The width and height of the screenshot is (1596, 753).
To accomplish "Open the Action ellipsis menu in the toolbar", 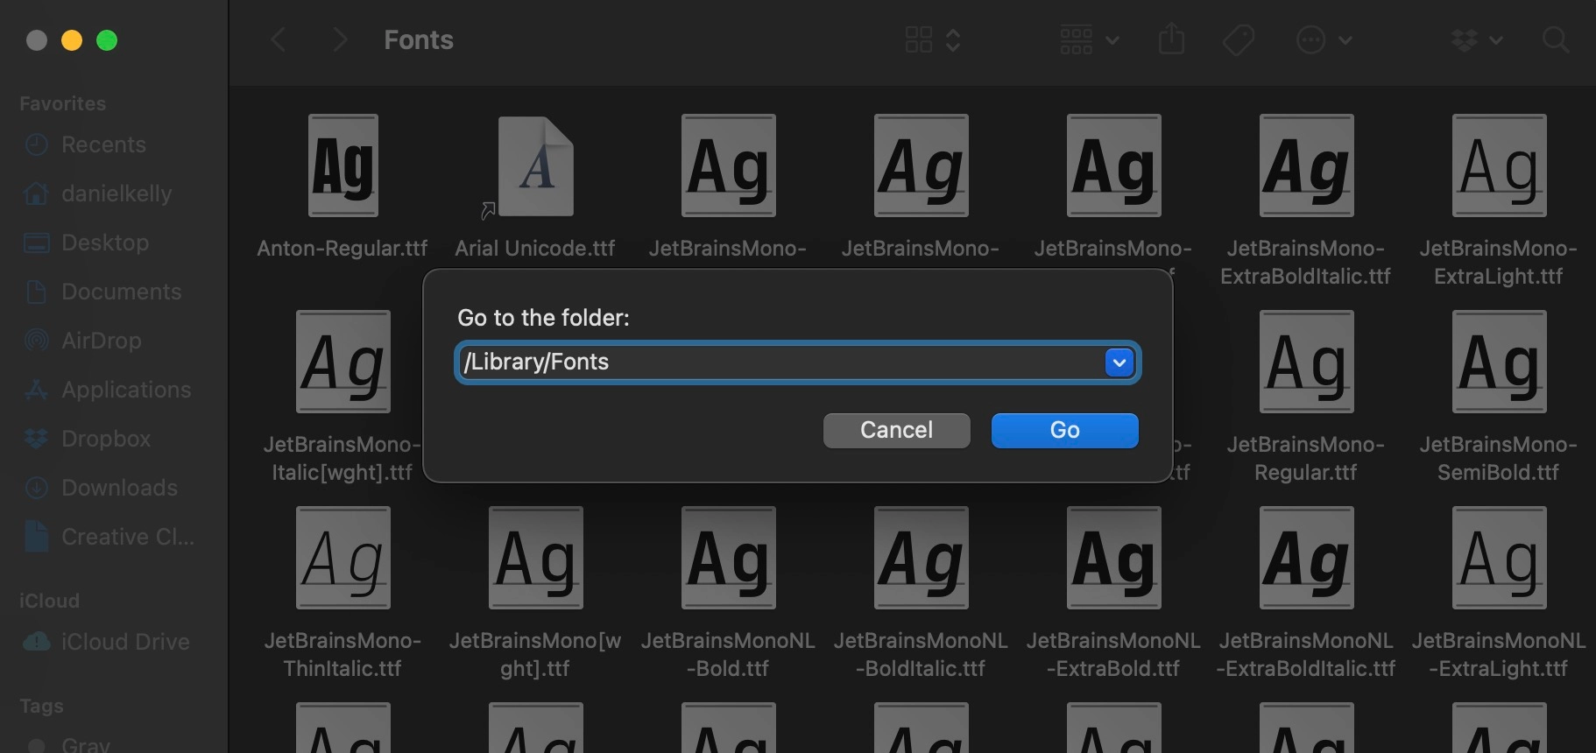I will pyautogui.click(x=1324, y=39).
